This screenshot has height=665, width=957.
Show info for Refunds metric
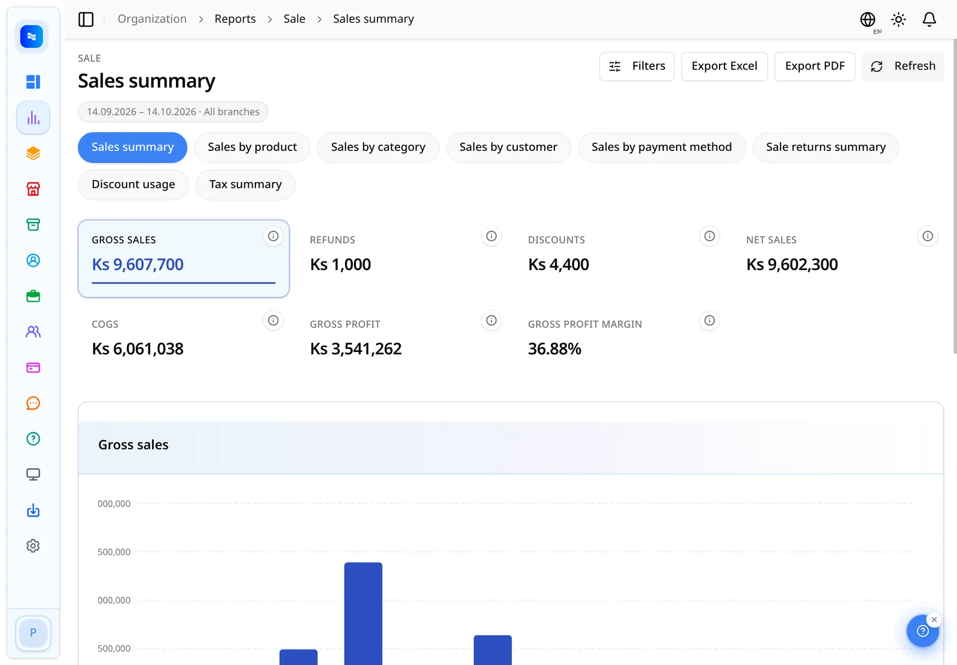click(492, 236)
